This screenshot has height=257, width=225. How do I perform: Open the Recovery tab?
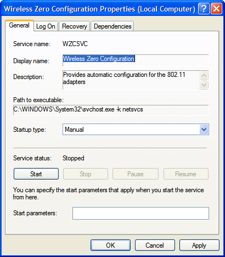click(75, 26)
